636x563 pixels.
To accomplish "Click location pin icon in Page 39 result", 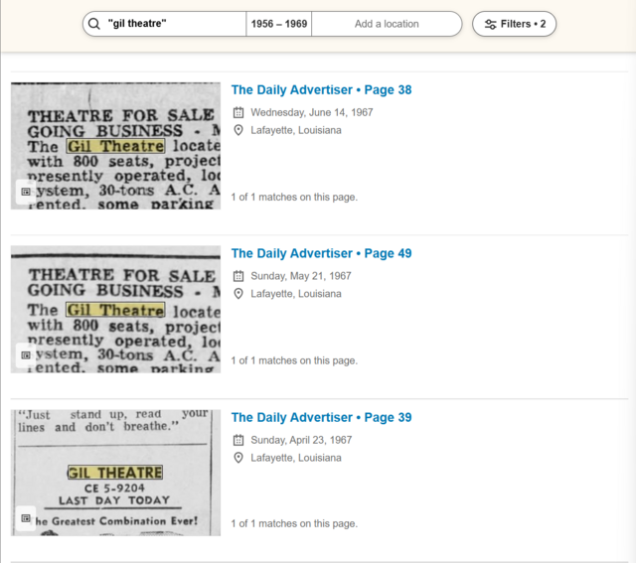I will point(238,458).
